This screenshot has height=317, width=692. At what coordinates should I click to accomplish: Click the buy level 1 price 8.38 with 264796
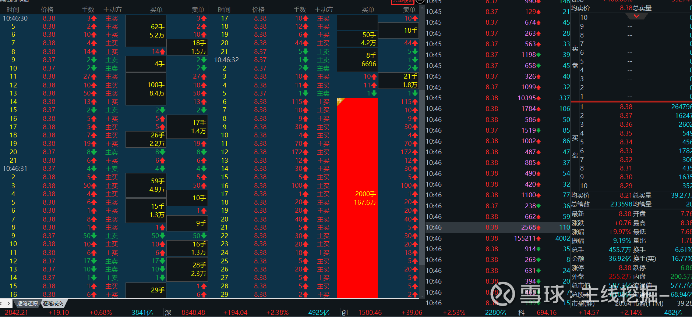tap(626, 107)
